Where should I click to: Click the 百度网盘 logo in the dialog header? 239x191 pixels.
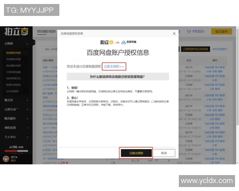[129, 42]
